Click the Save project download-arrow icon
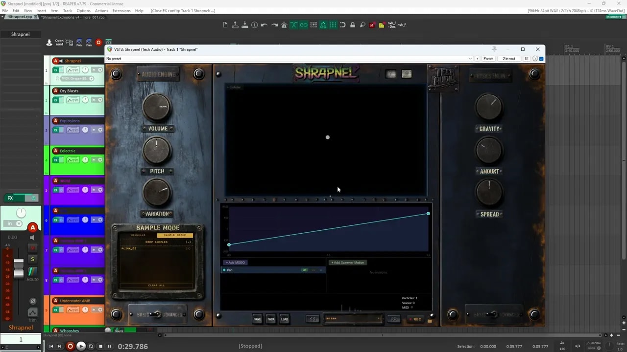The image size is (627, 352). (x=245, y=25)
